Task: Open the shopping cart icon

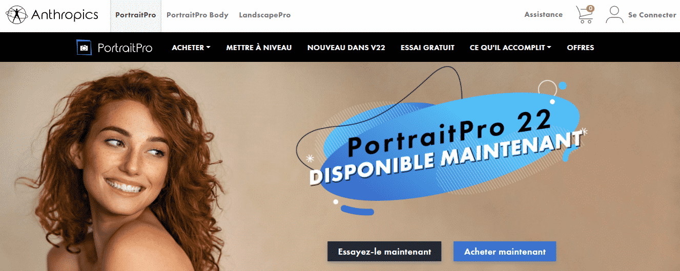Action: [x=584, y=16]
